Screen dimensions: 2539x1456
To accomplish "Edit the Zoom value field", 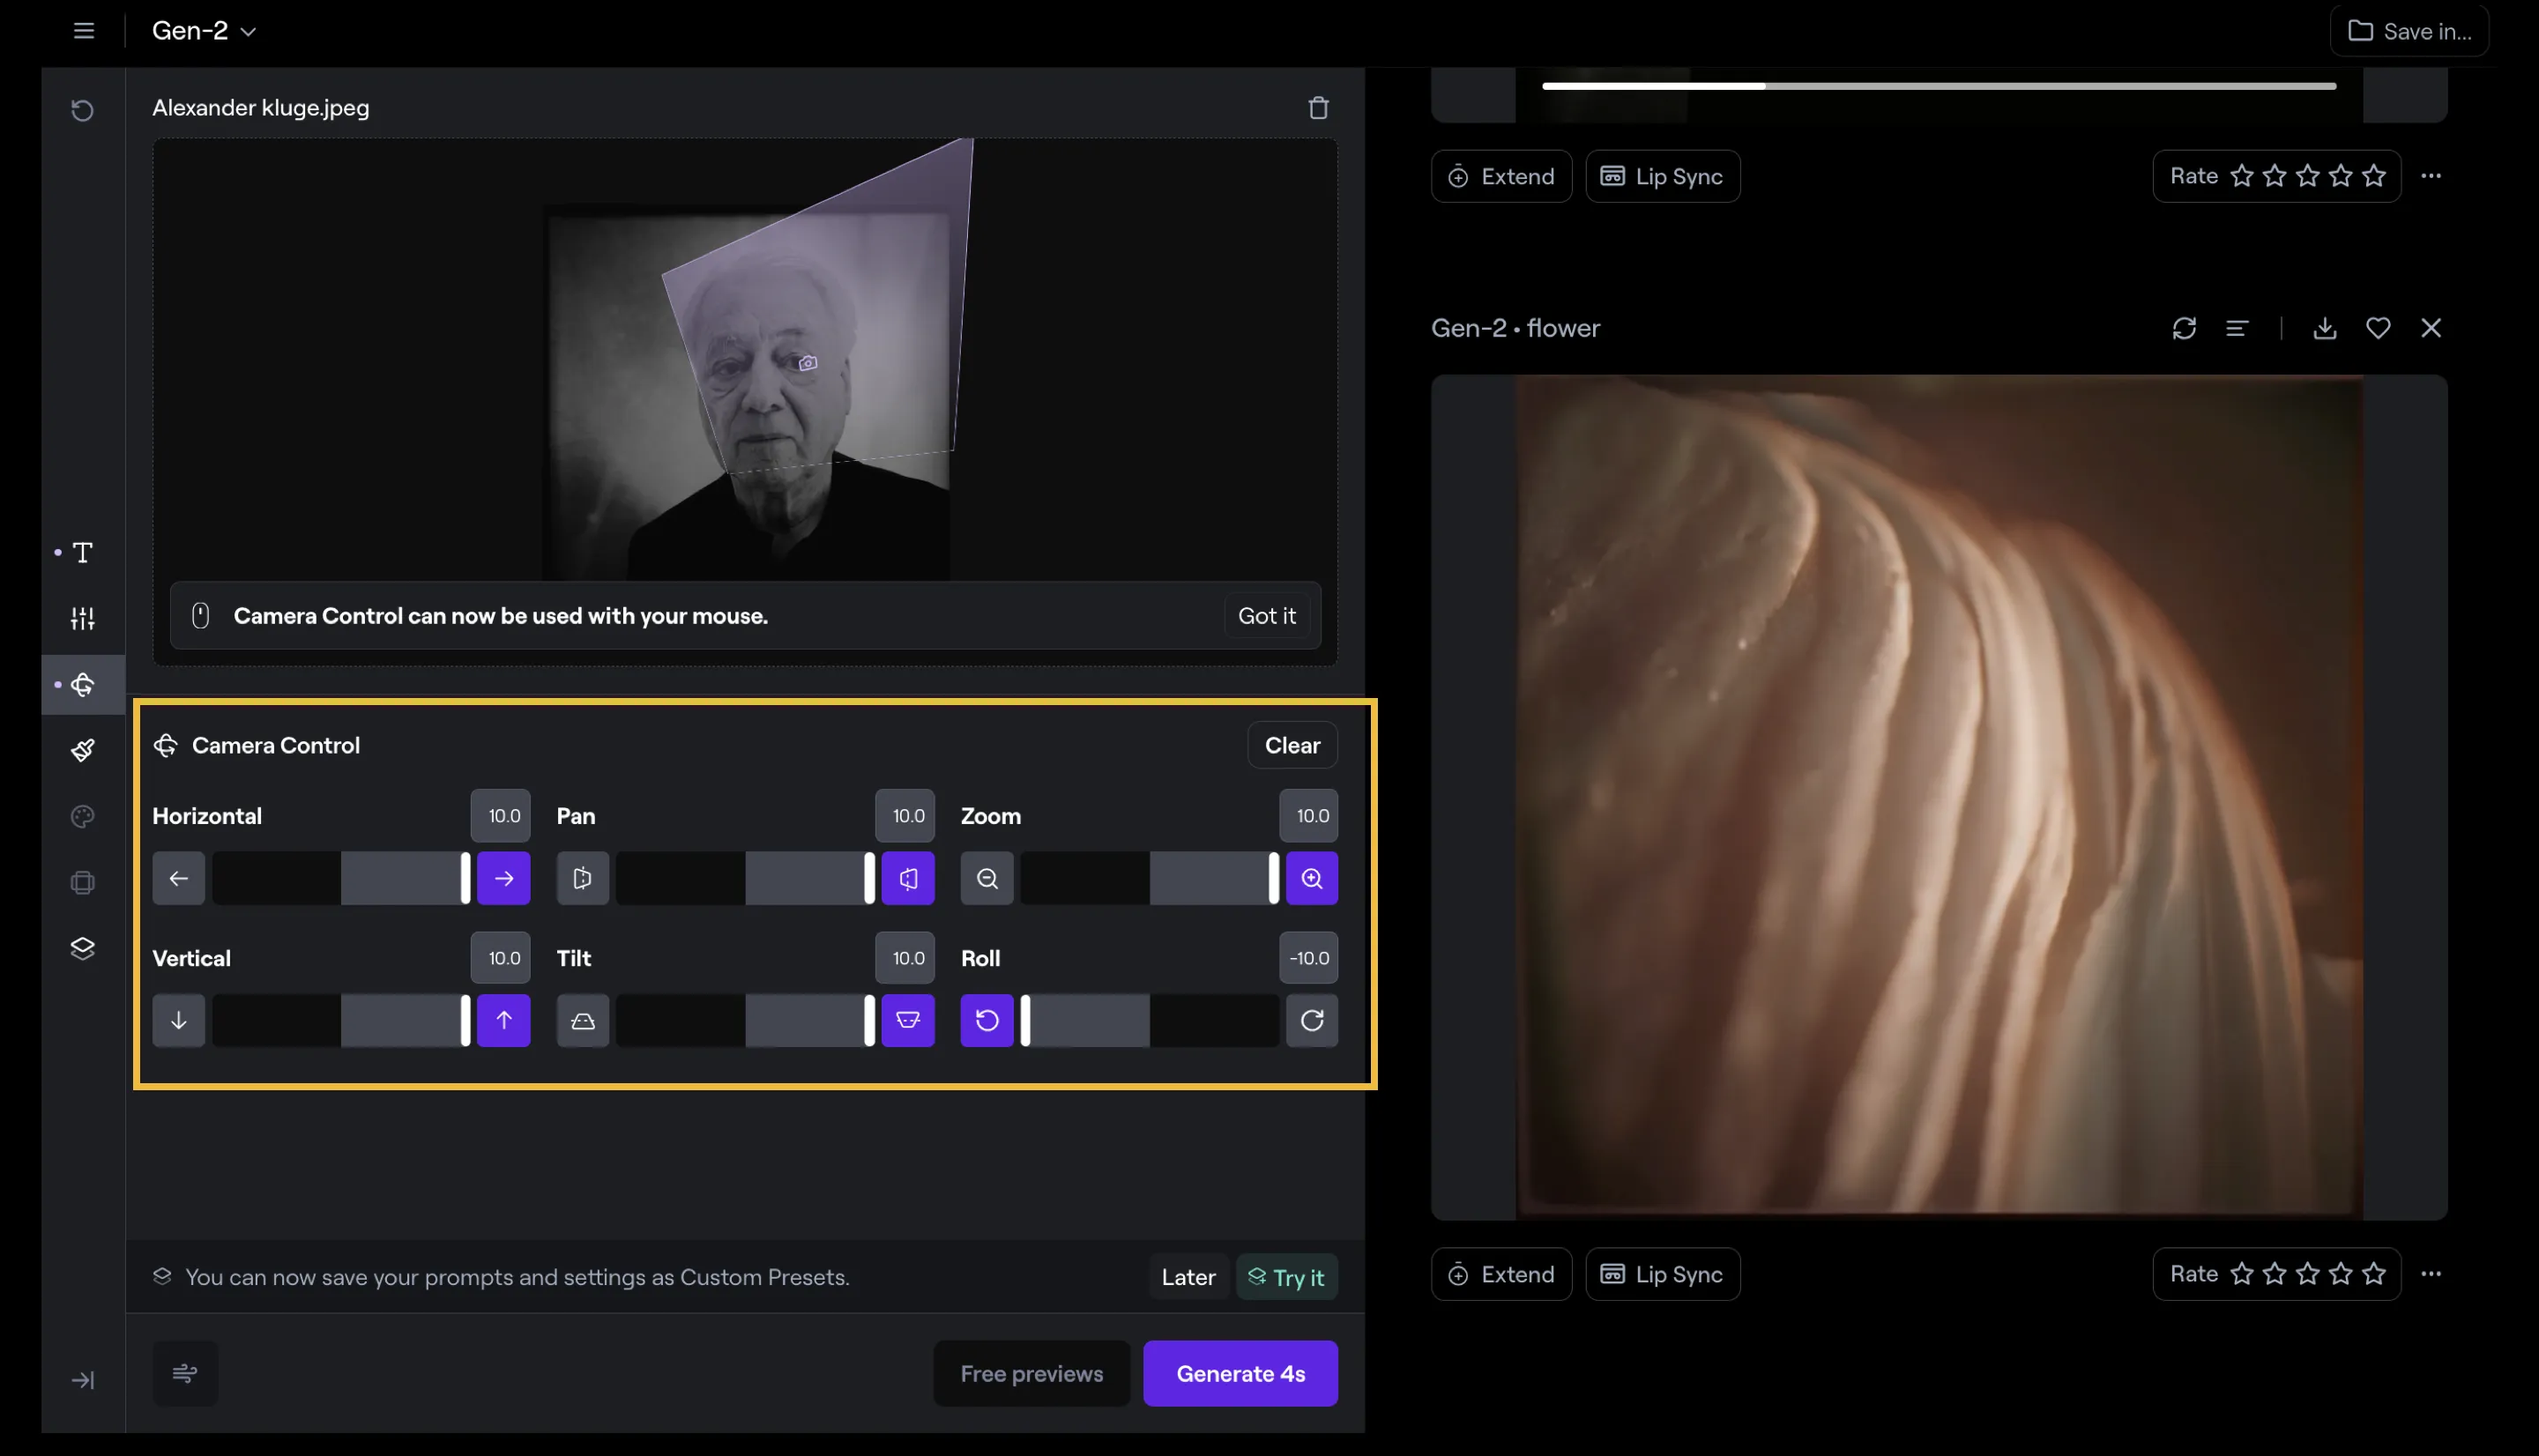I will [1309, 816].
